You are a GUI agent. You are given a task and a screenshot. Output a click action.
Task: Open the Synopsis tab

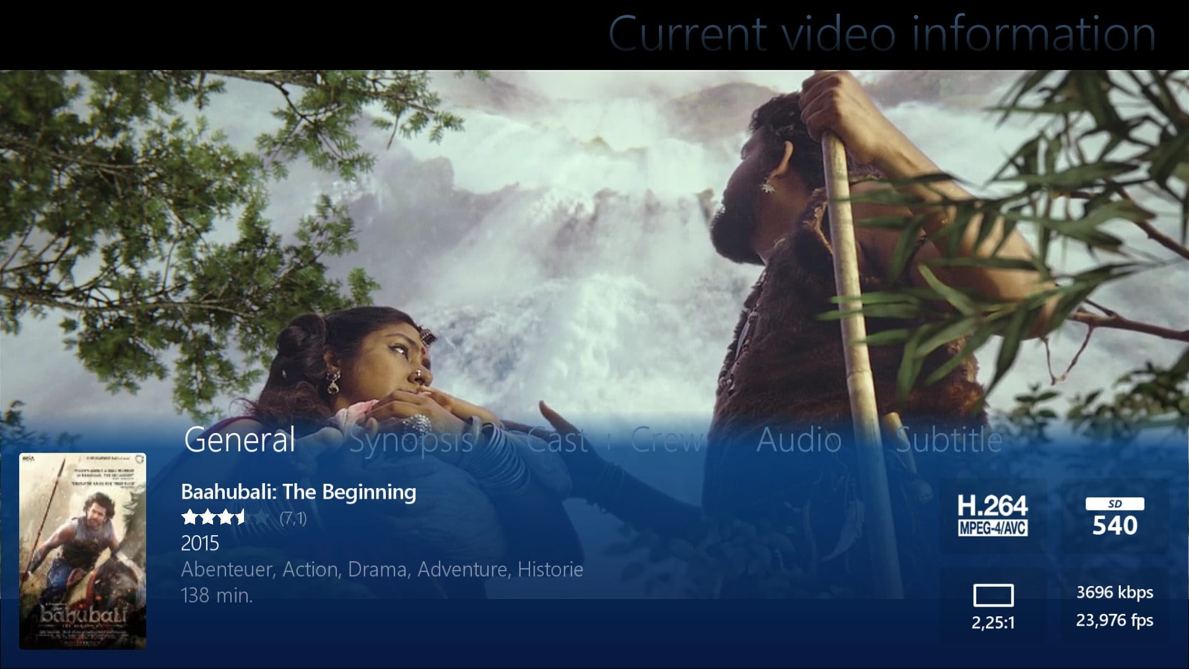point(411,441)
